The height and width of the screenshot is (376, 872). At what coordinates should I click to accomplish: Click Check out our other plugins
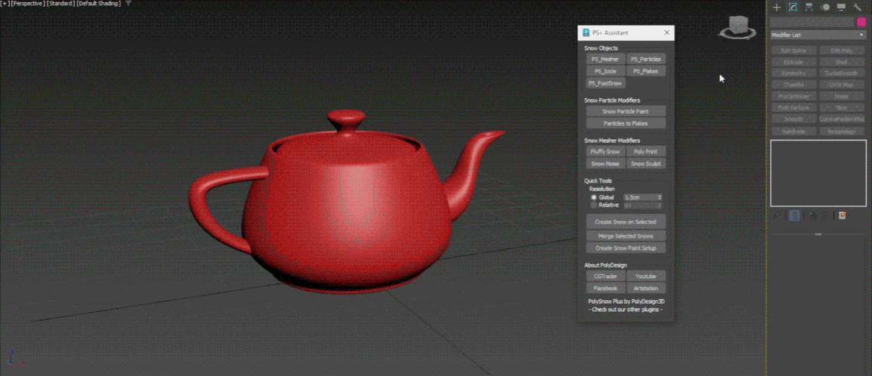[626, 309]
